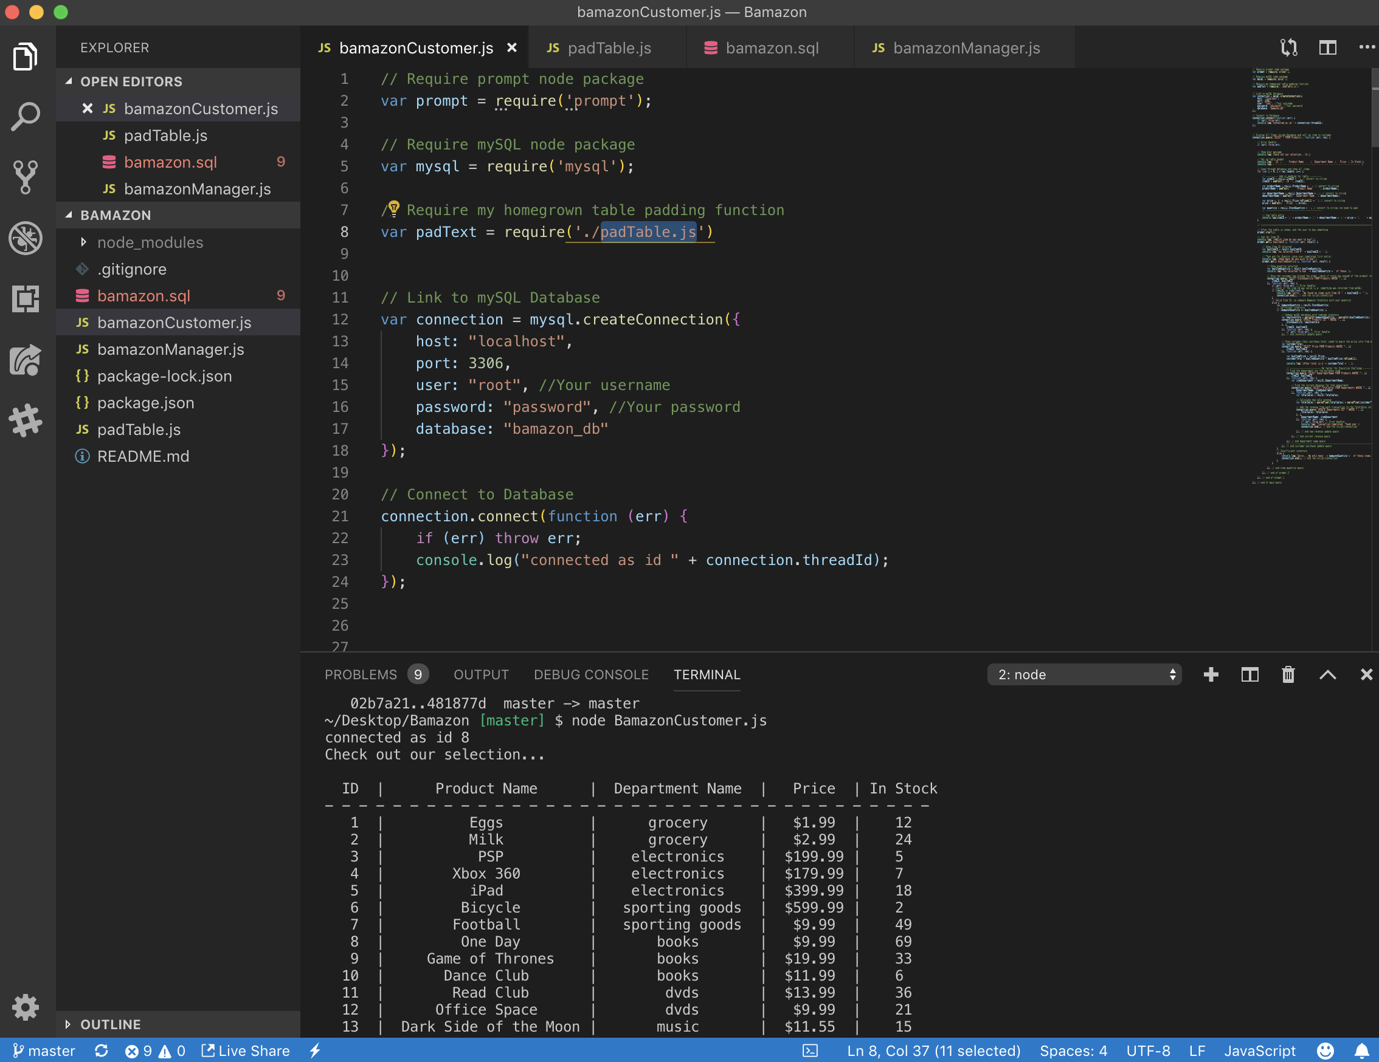Switch to the padTable.js editor tab

608,48
